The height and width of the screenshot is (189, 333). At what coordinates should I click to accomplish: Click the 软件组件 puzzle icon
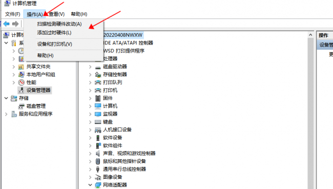point(98,146)
